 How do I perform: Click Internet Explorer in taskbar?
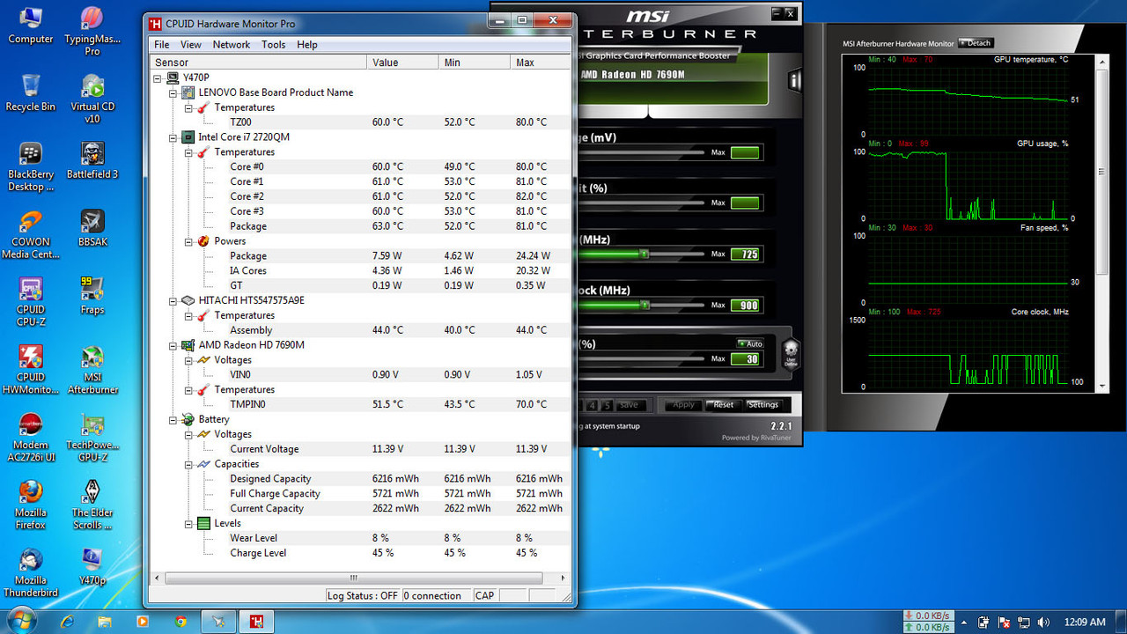[67, 621]
